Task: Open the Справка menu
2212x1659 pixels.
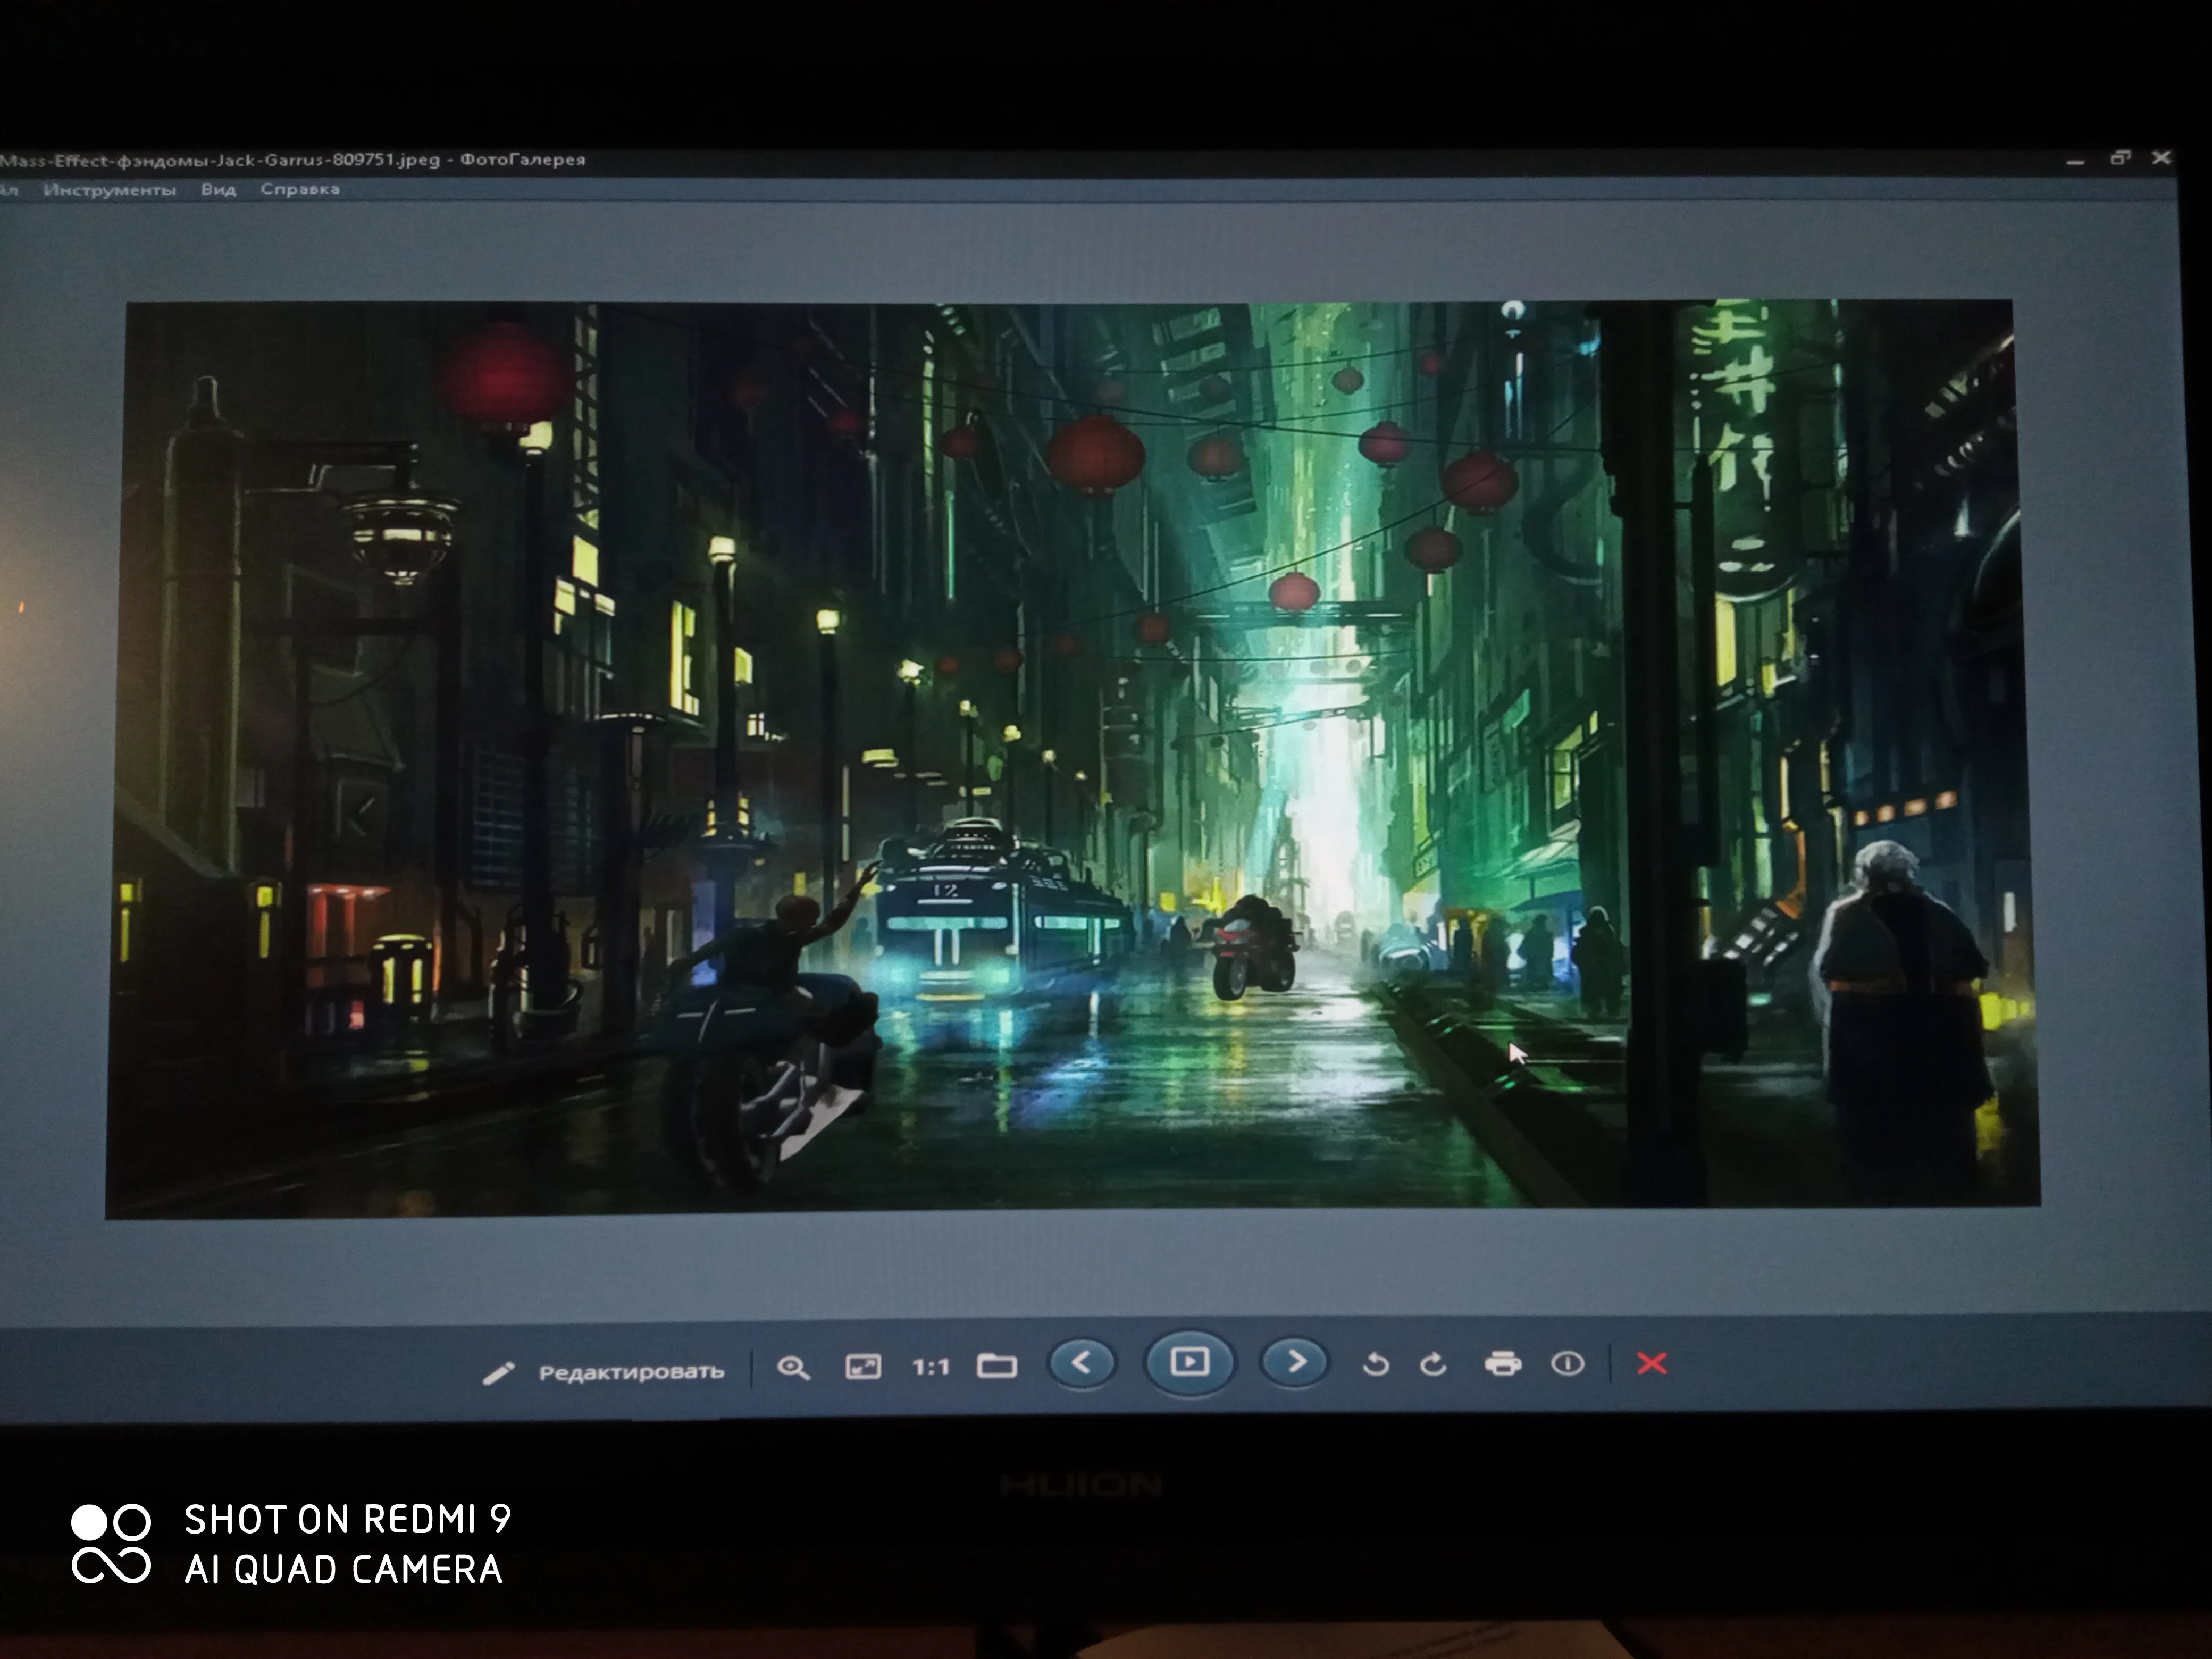Action: pyautogui.click(x=300, y=188)
